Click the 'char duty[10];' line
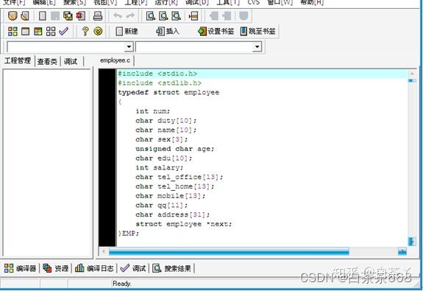Image resolution: width=423 pixels, height=291 pixels. click(x=166, y=121)
